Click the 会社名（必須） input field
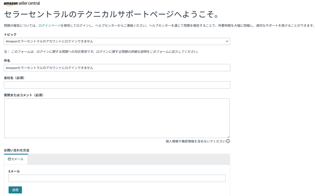The width and height of the screenshot is (315, 196). pos(117,85)
